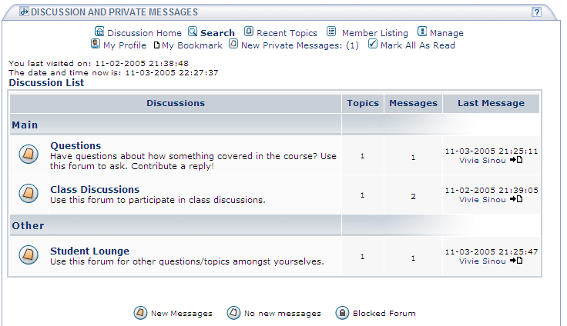Go to last message in Questions forum
The image size is (567, 326).
(x=516, y=160)
